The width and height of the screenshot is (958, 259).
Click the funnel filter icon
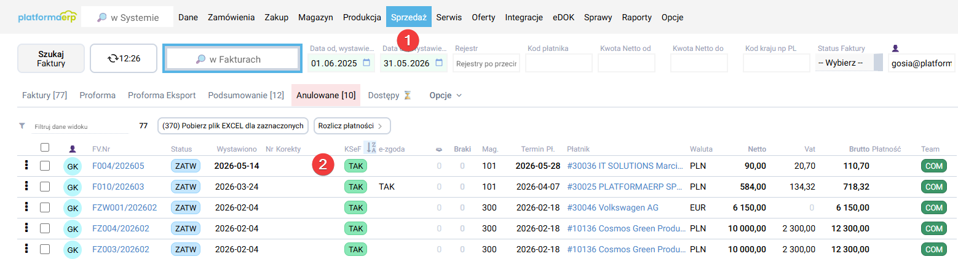[22, 126]
